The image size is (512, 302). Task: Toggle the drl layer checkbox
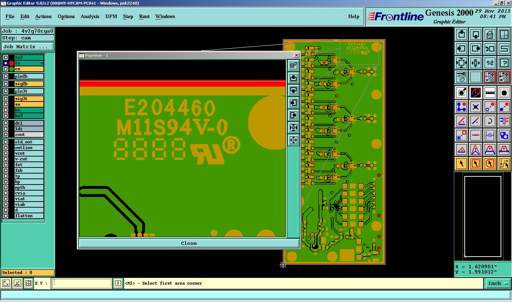pos(6,123)
